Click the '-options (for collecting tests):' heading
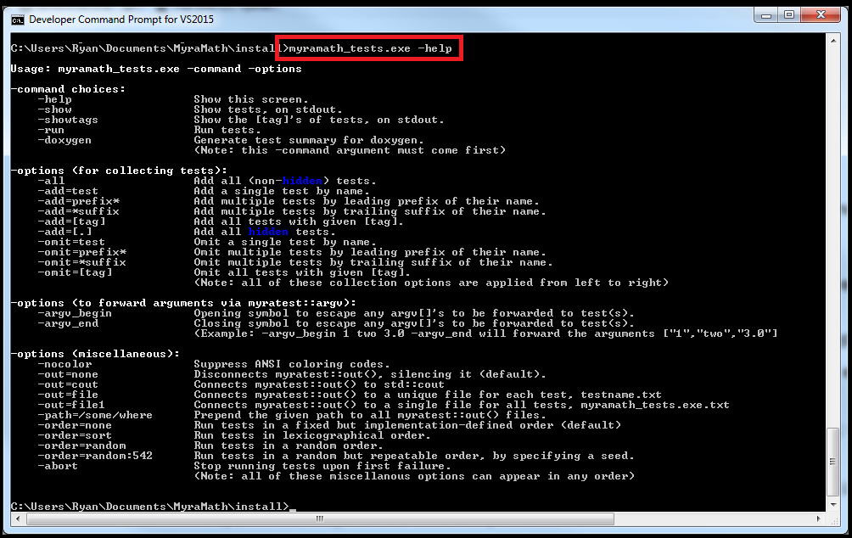This screenshot has height=538, width=852. [x=119, y=171]
